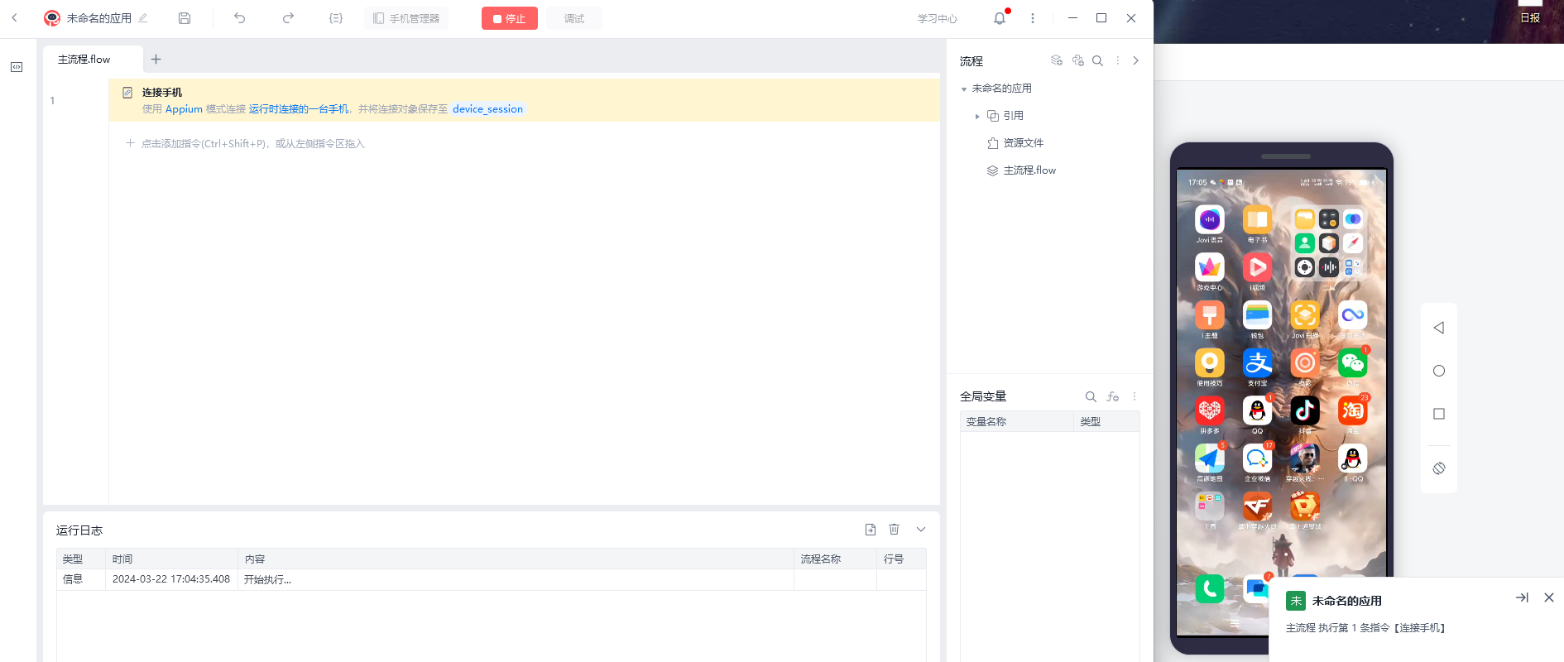
Task: Click the undo arrow icon
Action: pos(240,18)
